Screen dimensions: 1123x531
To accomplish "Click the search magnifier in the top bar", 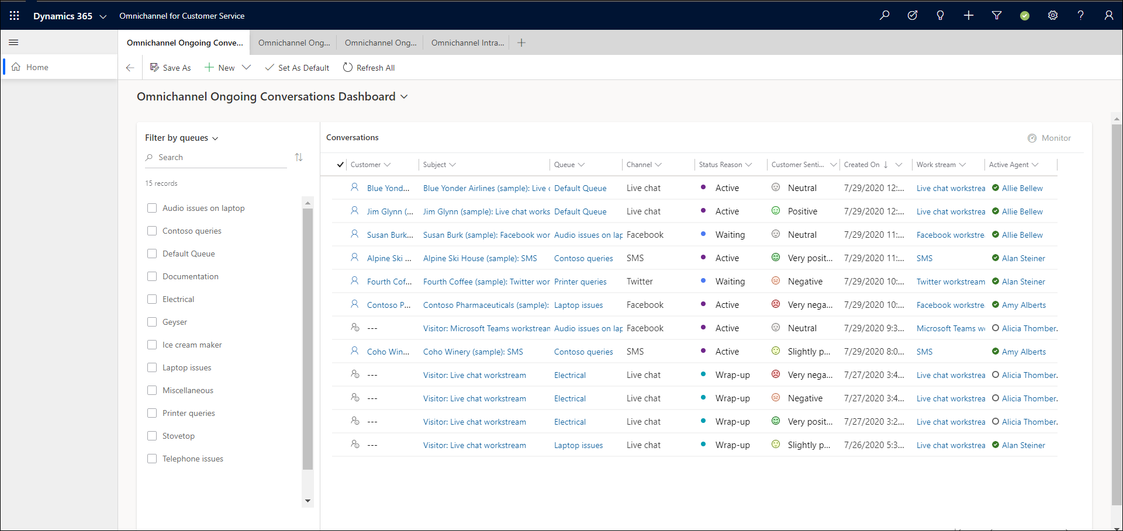I will [884, 16].
